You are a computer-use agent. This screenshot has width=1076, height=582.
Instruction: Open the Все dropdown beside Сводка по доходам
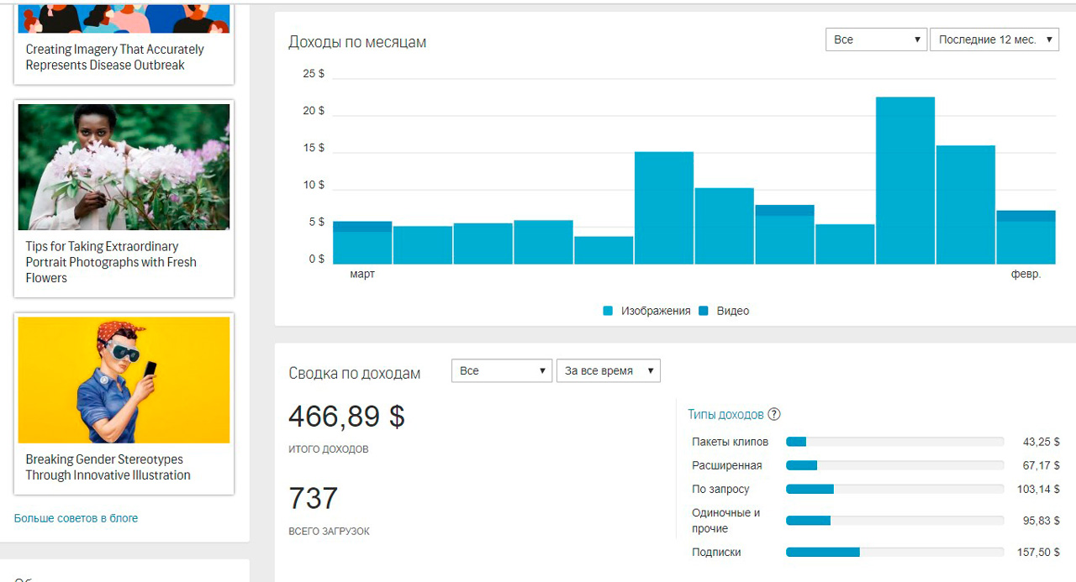[501, 370]
